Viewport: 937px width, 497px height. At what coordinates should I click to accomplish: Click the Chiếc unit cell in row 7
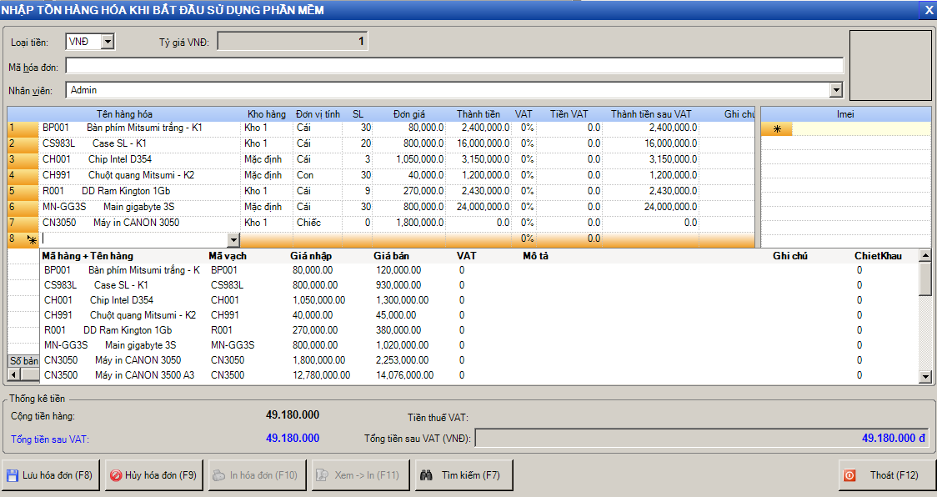318,223
